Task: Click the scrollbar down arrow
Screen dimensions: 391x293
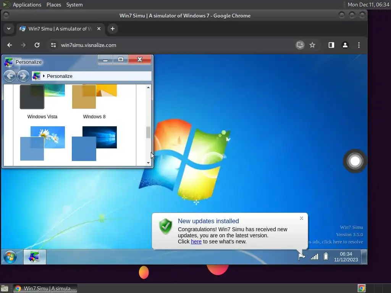Action: tap(149, 163)
